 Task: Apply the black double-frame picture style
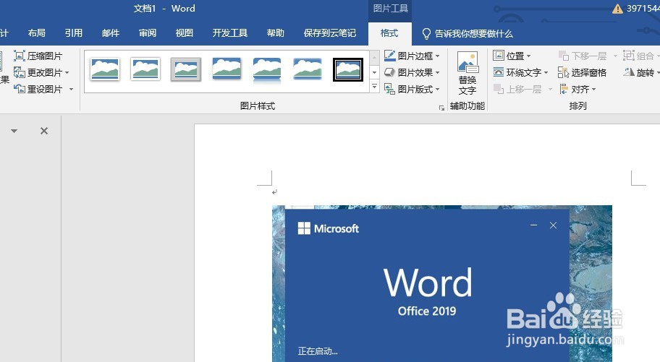348,69
